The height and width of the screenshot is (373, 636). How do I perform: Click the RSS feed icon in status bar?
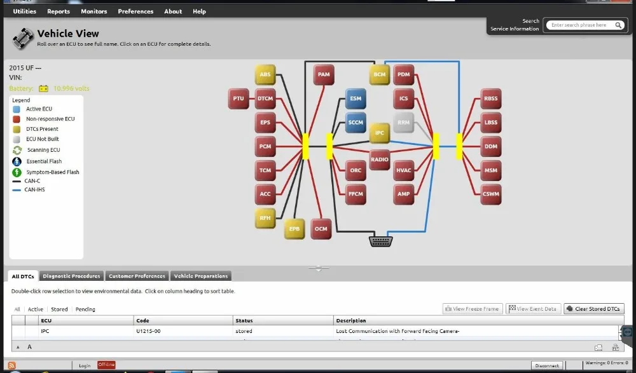(x=11, y=365)
